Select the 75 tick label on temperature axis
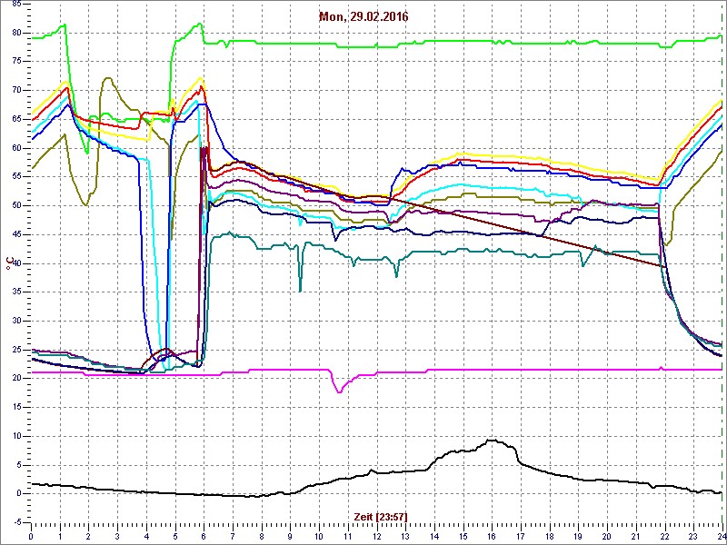The width and height of the screenshot is (727, 545). pos(15,62)
